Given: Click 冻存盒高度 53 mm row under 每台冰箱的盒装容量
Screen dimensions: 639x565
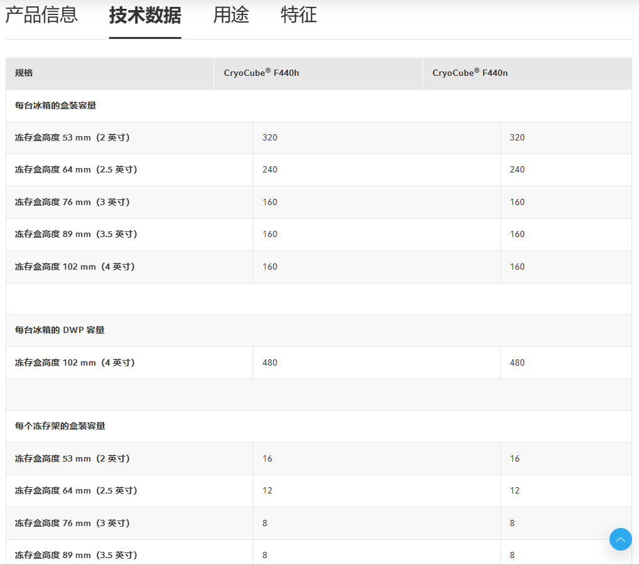Looking at the screenshot, I should click(x=319, y=138).
